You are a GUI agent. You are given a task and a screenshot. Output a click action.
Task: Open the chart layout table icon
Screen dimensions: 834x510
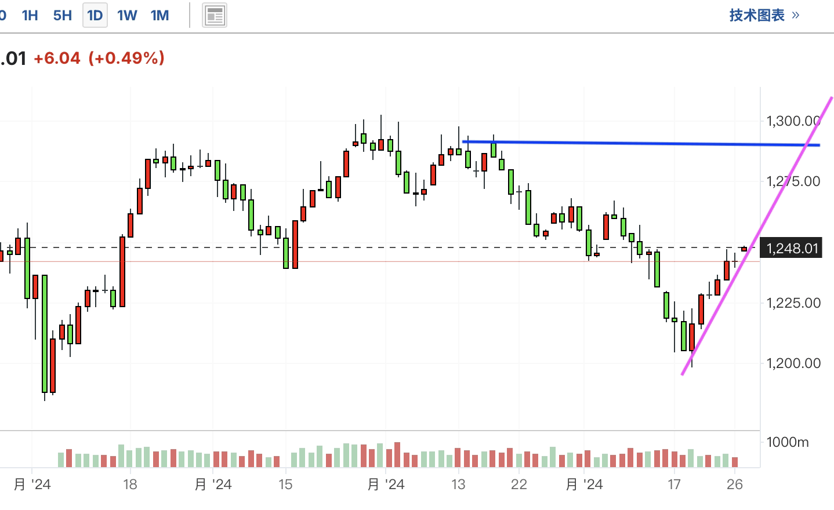pyautogui.click(x=215, y=16)
